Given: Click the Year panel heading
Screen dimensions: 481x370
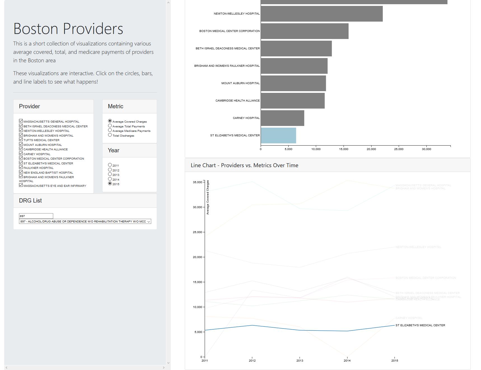Looking at the screenshot, I should tap(114, 150).
